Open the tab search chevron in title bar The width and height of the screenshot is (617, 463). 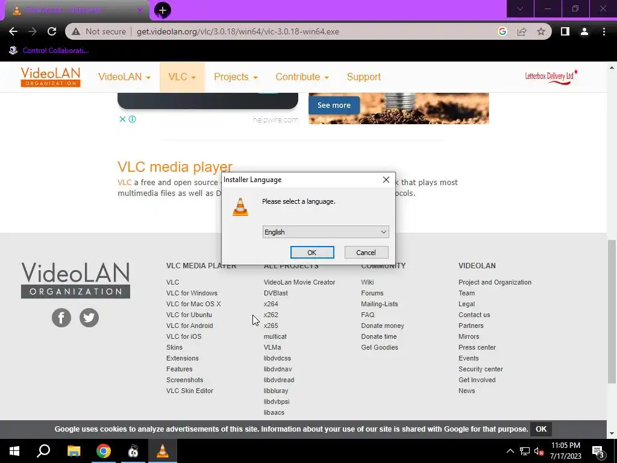pos(520,8)
